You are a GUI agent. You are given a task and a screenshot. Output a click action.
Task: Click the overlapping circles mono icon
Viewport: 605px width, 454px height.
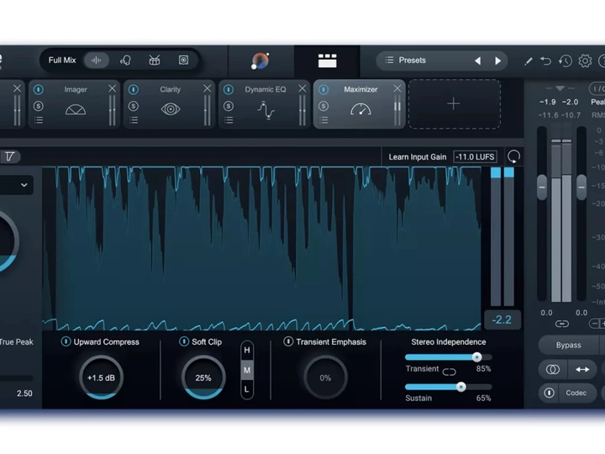click(553, 369)
